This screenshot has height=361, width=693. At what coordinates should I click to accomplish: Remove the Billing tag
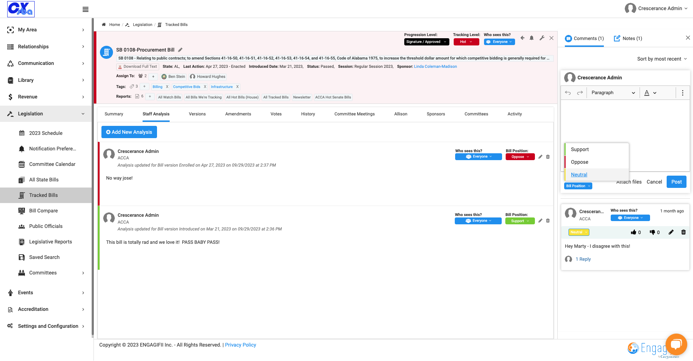(167, 87)
